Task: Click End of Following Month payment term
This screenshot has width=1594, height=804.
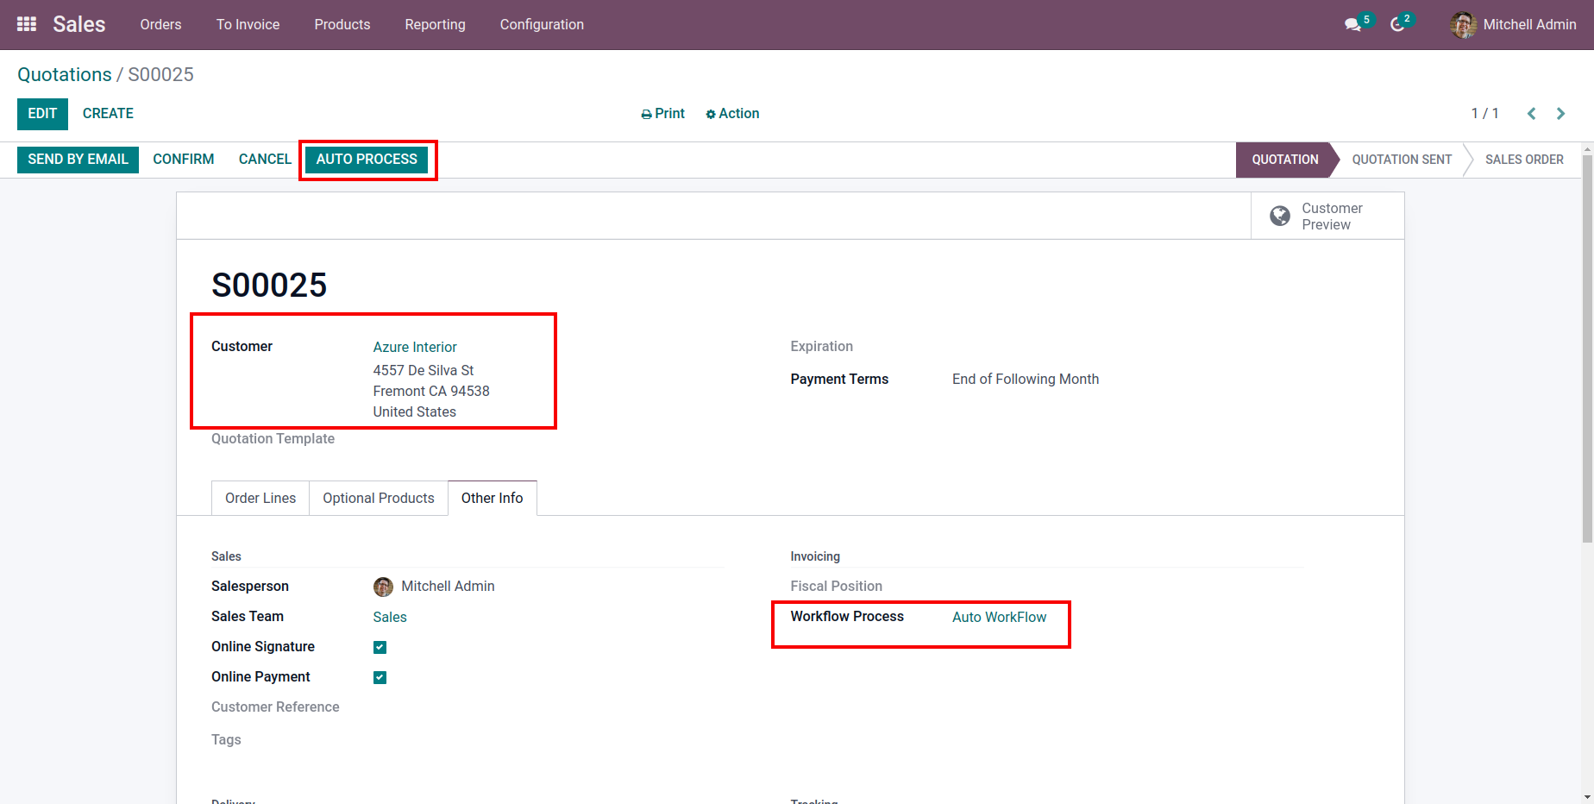Action: 1026,380
